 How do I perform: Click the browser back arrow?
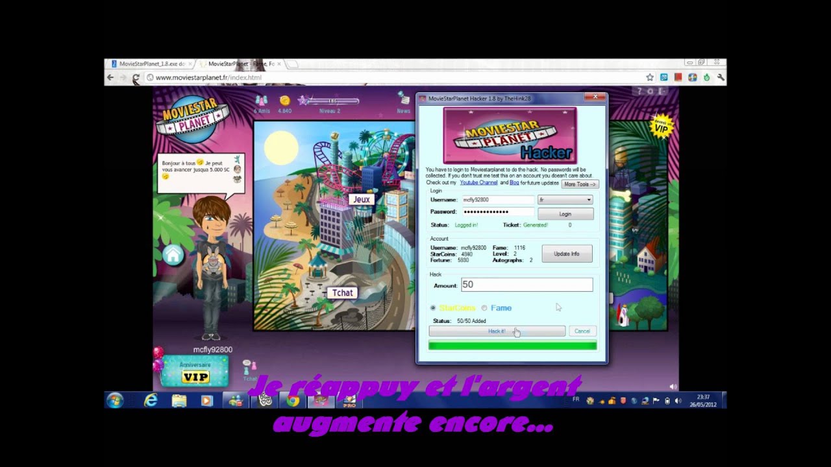[110, 77]
